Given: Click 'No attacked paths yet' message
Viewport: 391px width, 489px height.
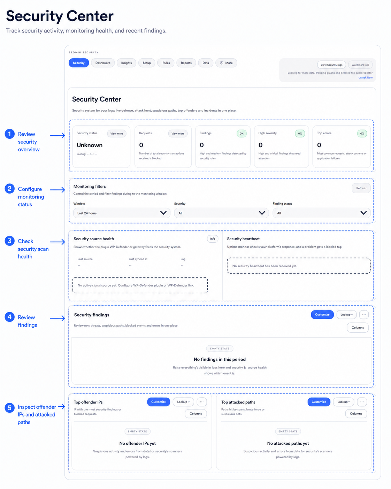Looking at the screenshot, I should point(288,443).
